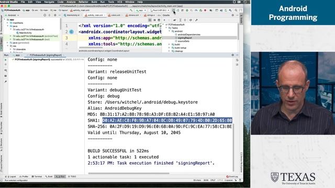Click the hammer Make Project icon
Screen dimensions: 335x188
coord(131,10)
